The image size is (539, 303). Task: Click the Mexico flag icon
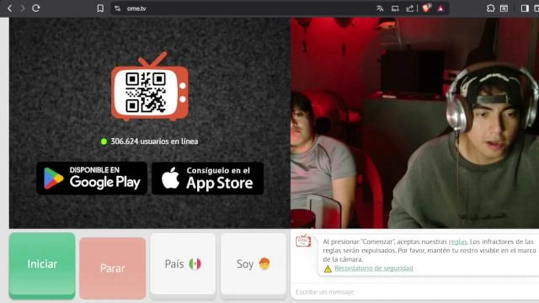pyautogui.click(x=195, y=264)
